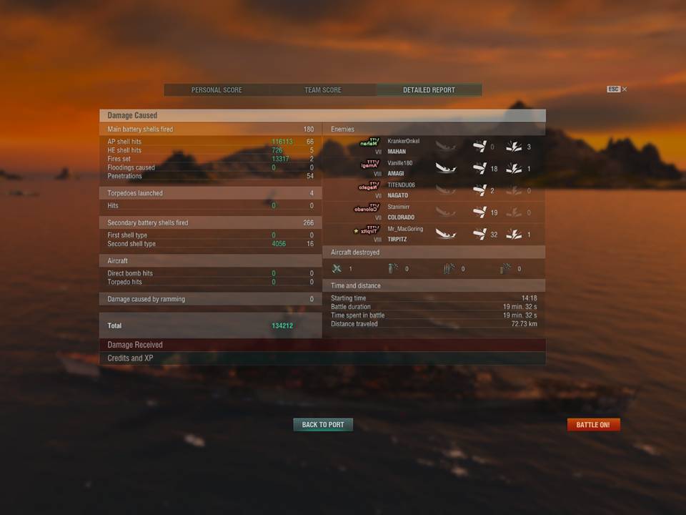Expand the Damage Received section
The width and height of the screenshot is (686, 515).
tap(322, 345)
